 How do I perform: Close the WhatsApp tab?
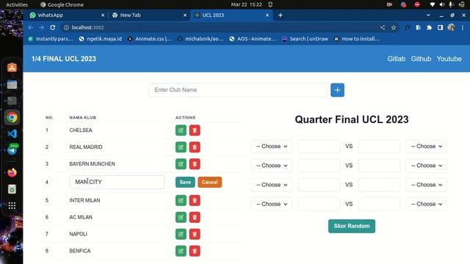(103, 15)
